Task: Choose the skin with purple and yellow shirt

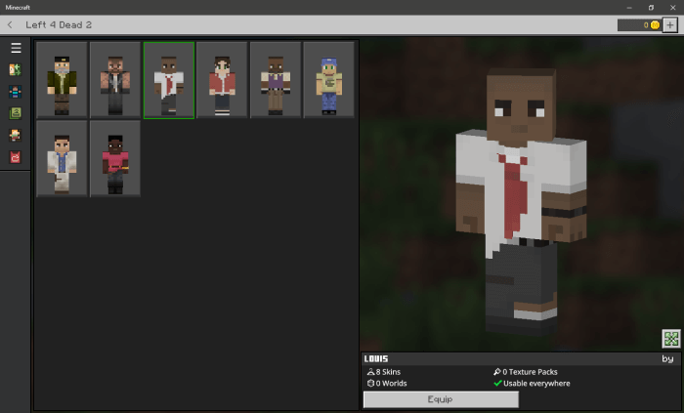Action: pyautogui.click(x=276, y=79)
